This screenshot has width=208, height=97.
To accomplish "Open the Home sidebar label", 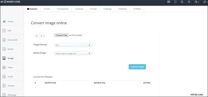I will (x=10, y=22).
